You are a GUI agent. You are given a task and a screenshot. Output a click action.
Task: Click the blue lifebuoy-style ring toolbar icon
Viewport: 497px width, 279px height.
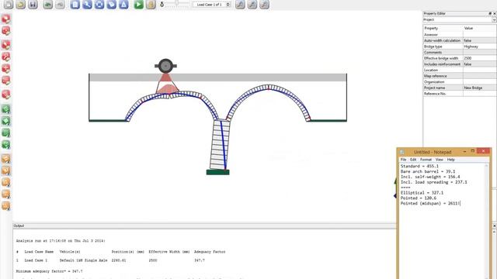[x=99, y=4]
